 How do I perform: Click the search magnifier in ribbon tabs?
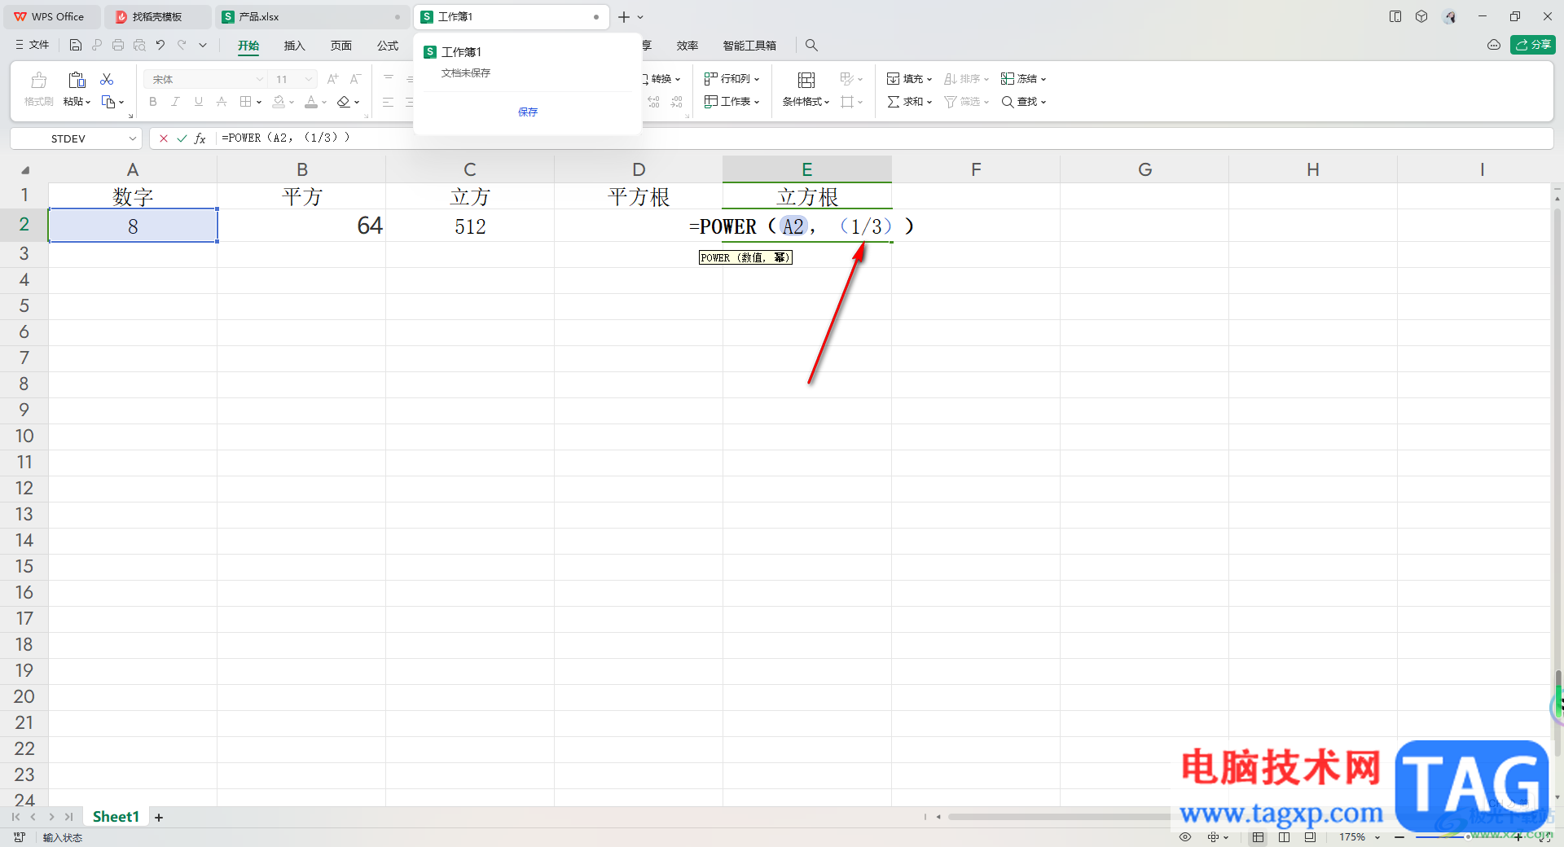pyautogui.click(x=811, y=46)
